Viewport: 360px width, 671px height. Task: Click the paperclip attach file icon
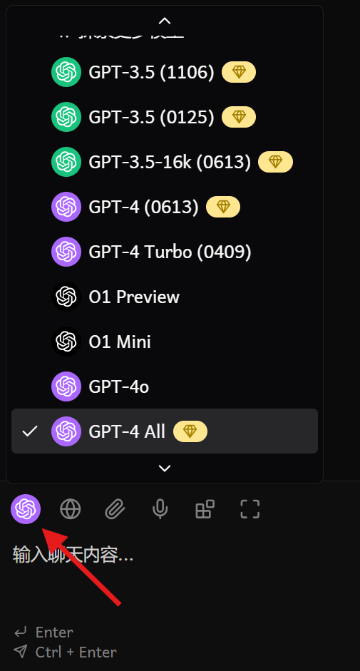click(115, 509)
